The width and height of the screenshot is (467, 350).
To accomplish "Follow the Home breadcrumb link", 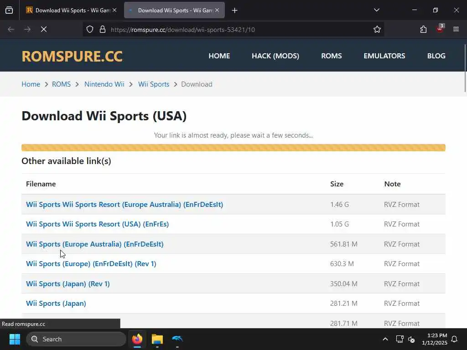I will (x=31, y=84).
